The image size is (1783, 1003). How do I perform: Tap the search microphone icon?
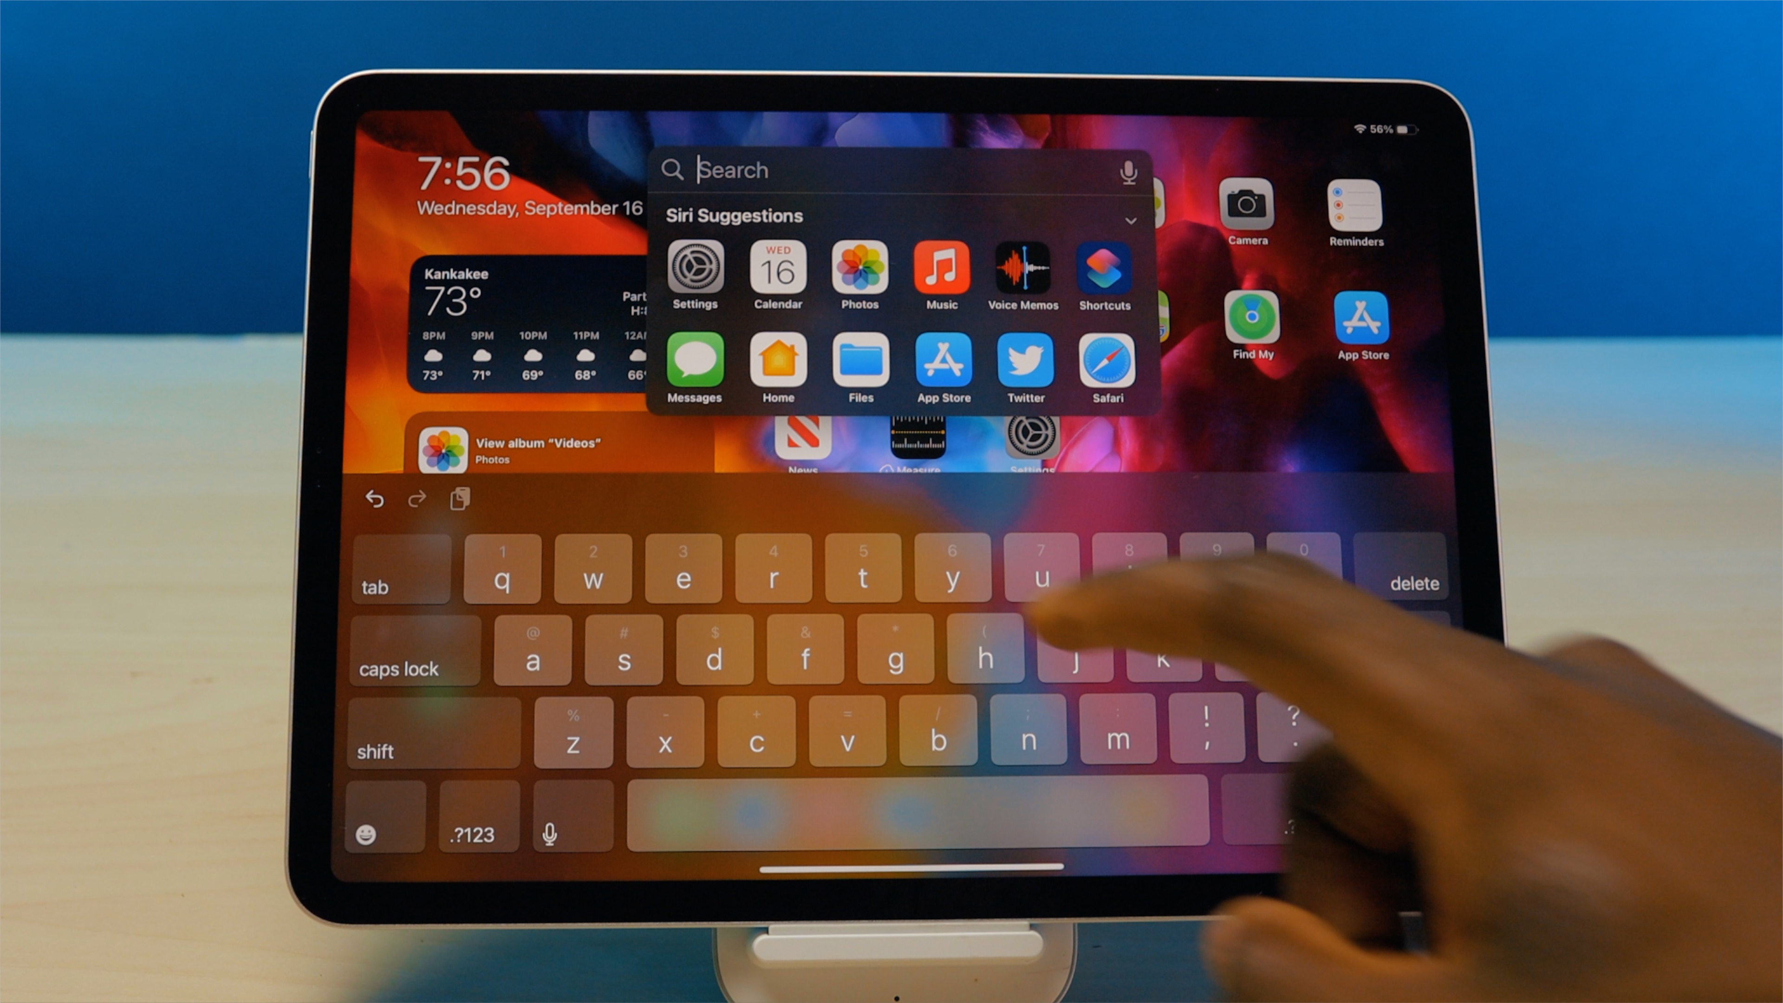pos(1126,170)
